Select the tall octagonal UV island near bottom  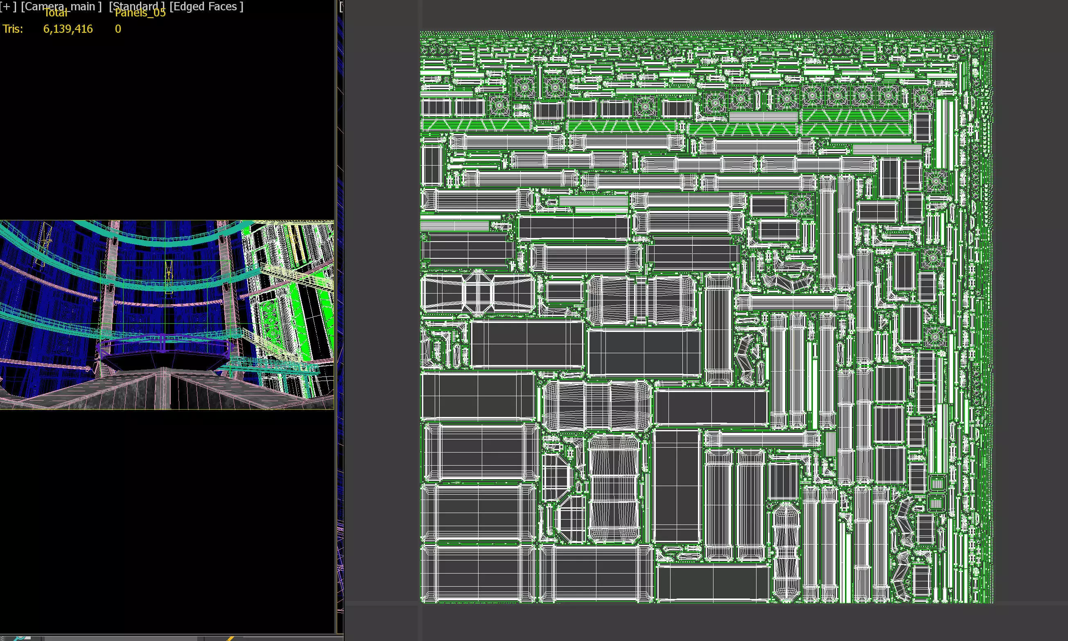point(786,552)
